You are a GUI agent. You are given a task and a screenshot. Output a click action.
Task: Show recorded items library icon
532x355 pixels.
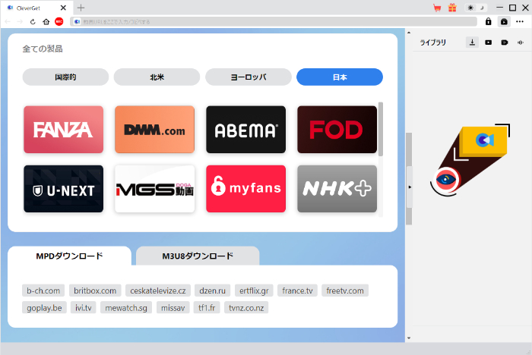[x=505, y=42]
